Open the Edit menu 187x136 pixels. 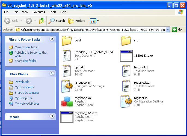click(x=15, y=12)
